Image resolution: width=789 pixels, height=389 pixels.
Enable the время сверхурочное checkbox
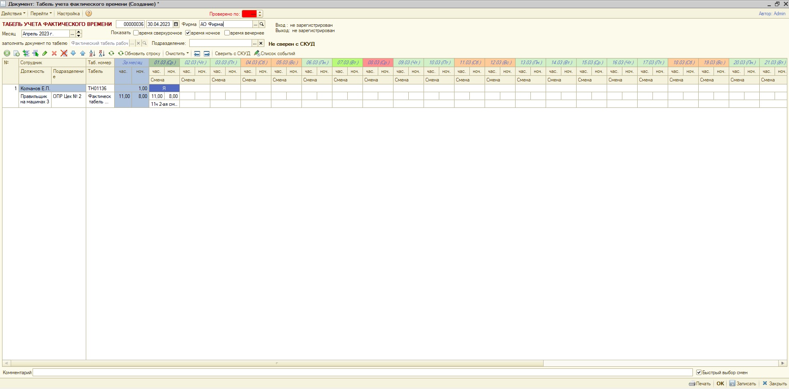pos(136,33)
